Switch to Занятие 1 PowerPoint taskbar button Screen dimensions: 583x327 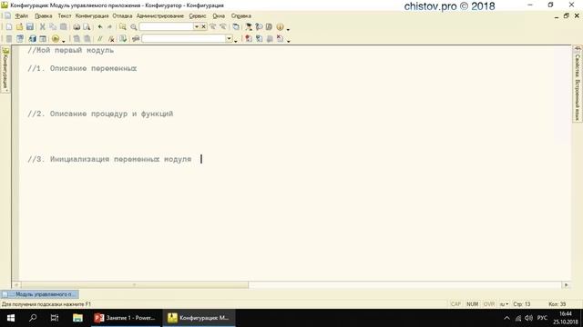(x=126, y=318)
